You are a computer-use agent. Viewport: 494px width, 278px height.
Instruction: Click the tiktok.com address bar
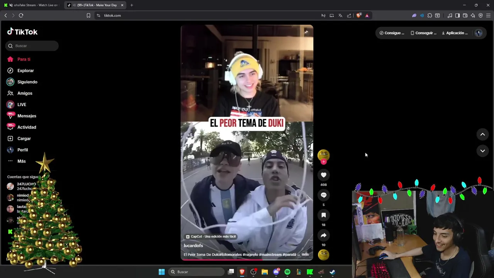(x=208, y=15)
